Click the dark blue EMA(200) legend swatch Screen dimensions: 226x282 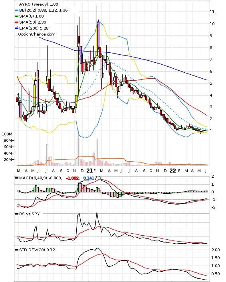point(16,28)
